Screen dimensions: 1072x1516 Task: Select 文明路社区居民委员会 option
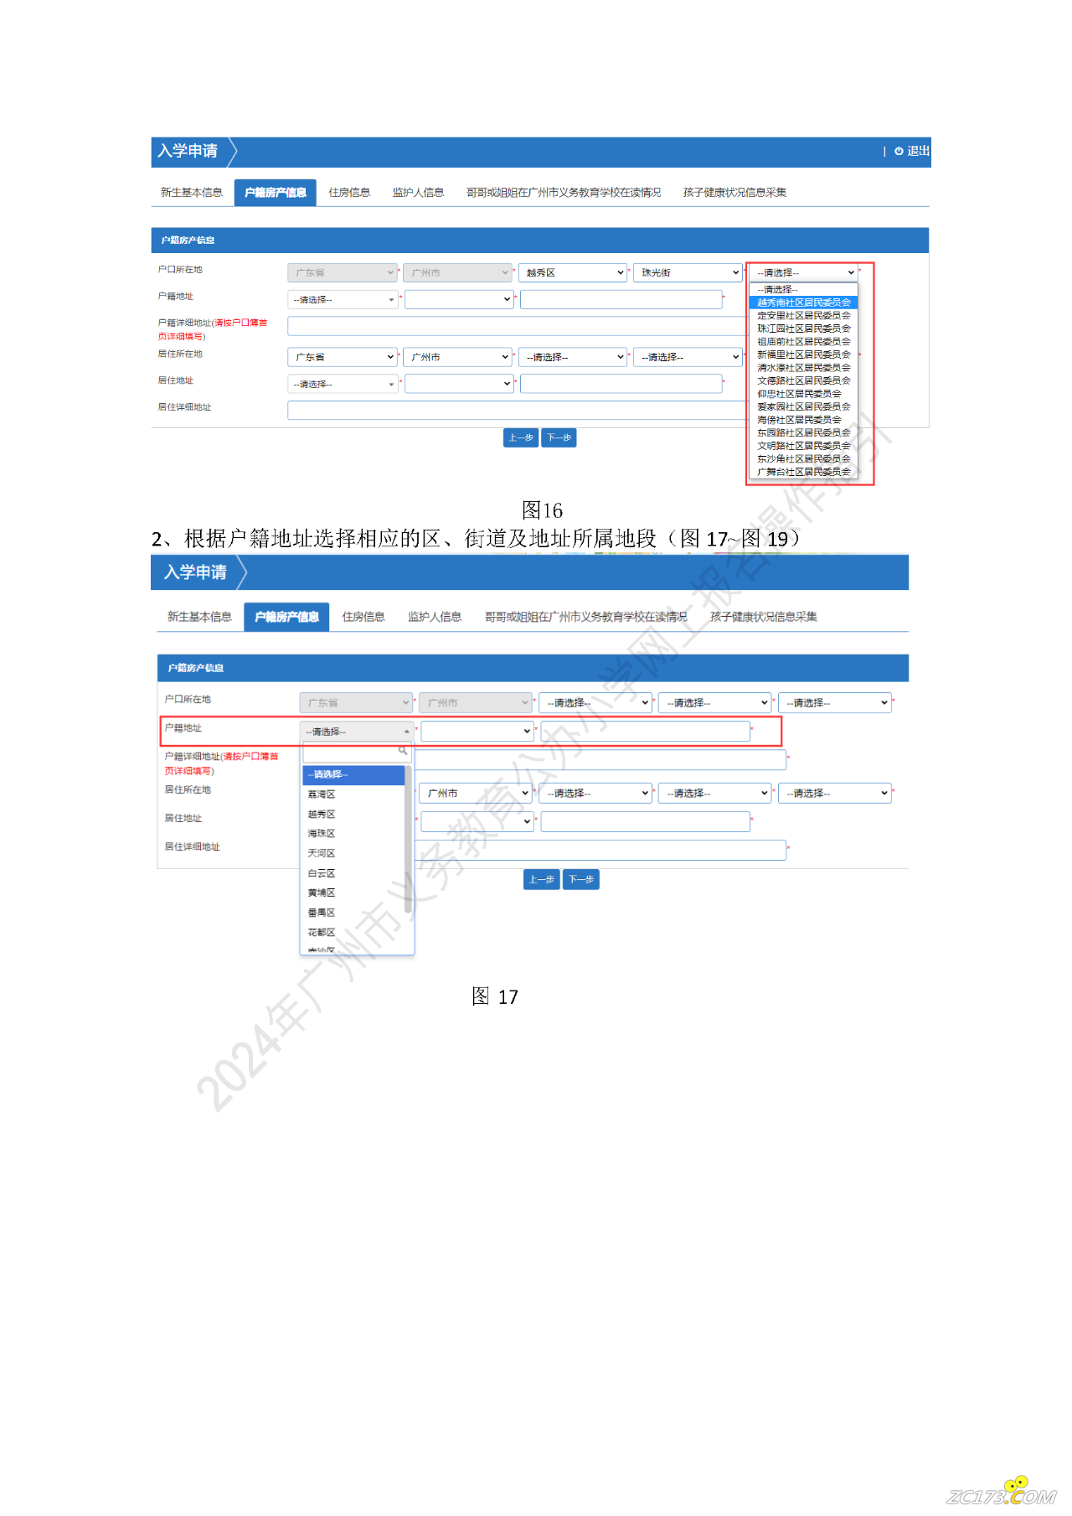tap(803, 446)
